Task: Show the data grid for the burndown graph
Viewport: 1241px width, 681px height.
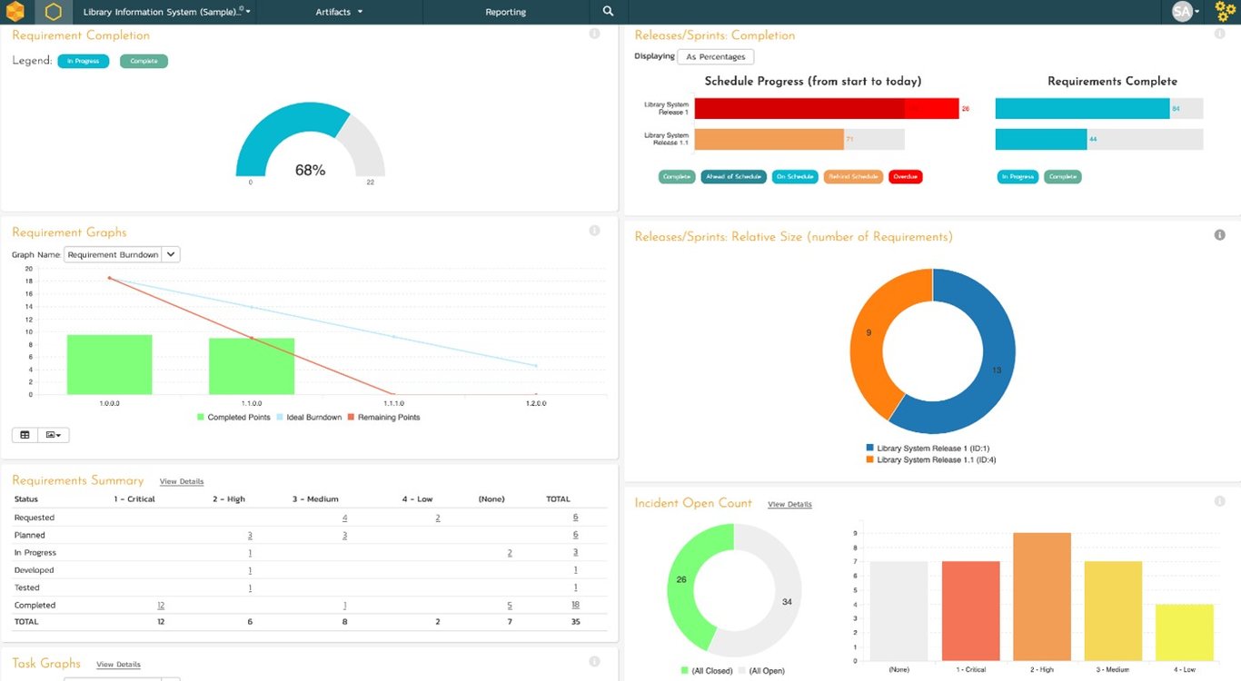Action: click(x=25, y=435)
